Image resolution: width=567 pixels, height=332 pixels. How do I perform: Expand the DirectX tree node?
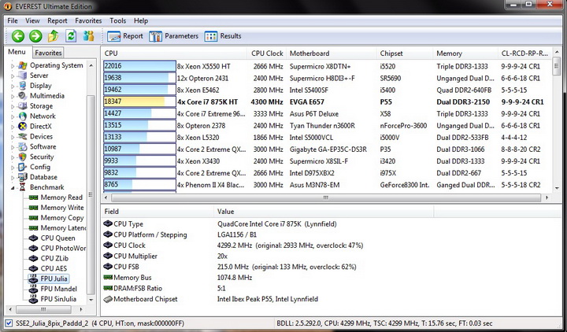(x=13, y=127)
